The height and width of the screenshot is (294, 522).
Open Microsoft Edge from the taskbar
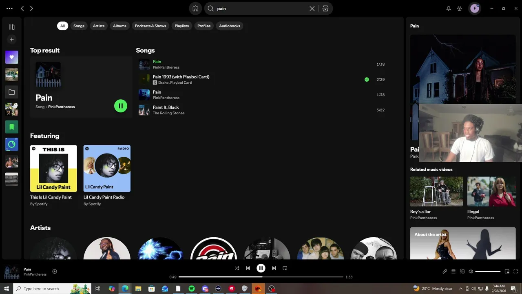click(x=125, y=289)
